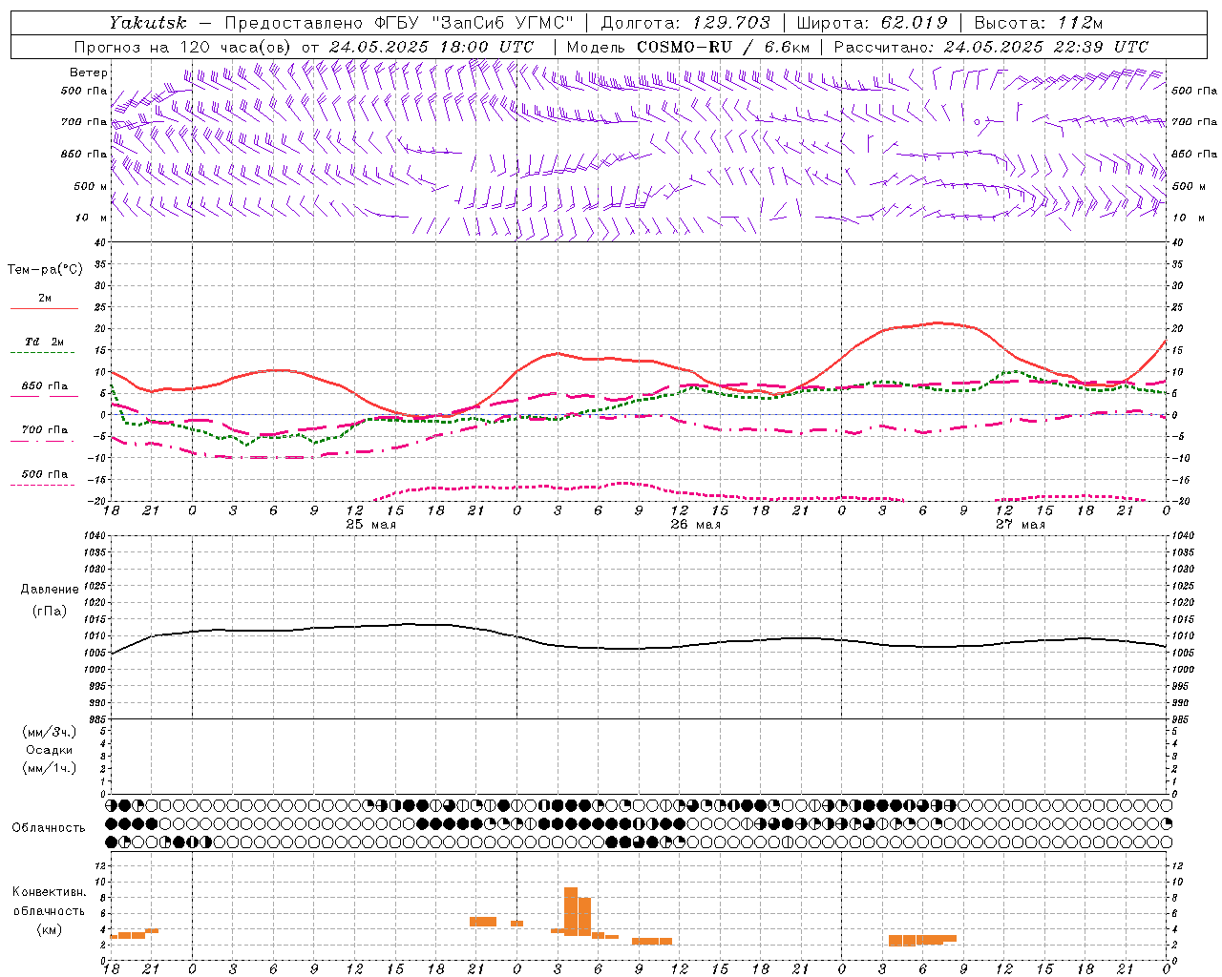Click the left 500 гПа wind level label
This screenshot has width=1222, height=977.
pyautogui.click(x=84, y=92)
